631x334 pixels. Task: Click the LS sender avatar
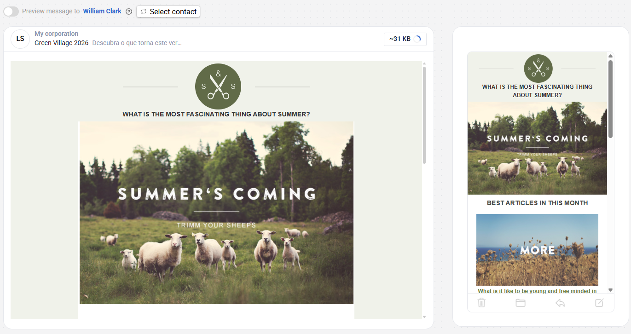(x=20, y=39)
